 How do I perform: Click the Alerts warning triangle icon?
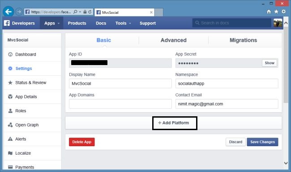[x=10, y=139]
